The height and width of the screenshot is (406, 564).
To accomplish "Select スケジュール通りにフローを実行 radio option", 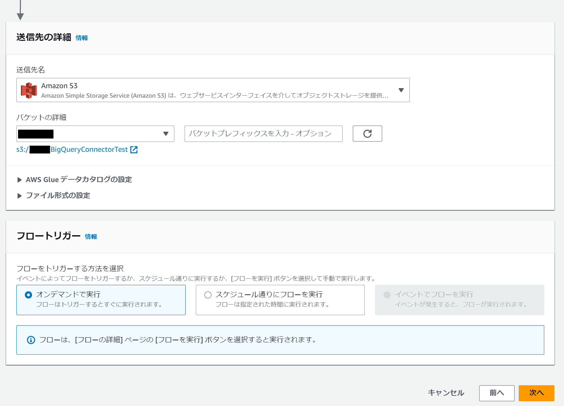I will point(208,295).
